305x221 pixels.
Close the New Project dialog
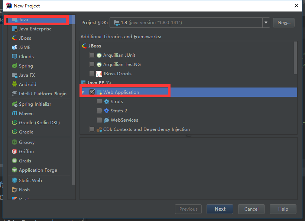[x=296, y=6]
